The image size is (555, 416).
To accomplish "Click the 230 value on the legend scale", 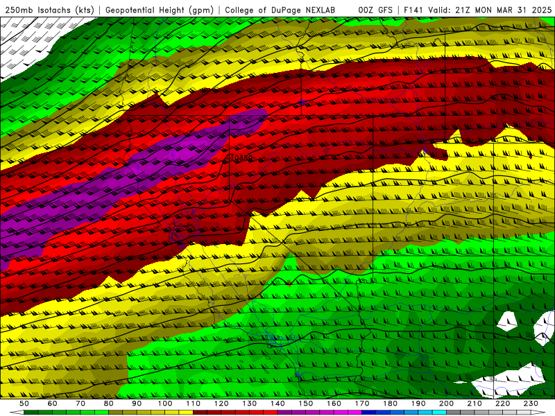I will pos(531,404).
